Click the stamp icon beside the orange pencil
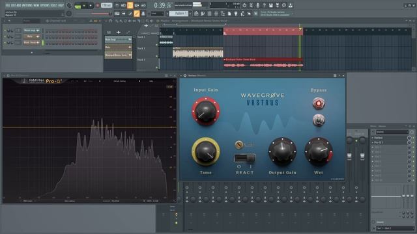 [x=143, y=13]
